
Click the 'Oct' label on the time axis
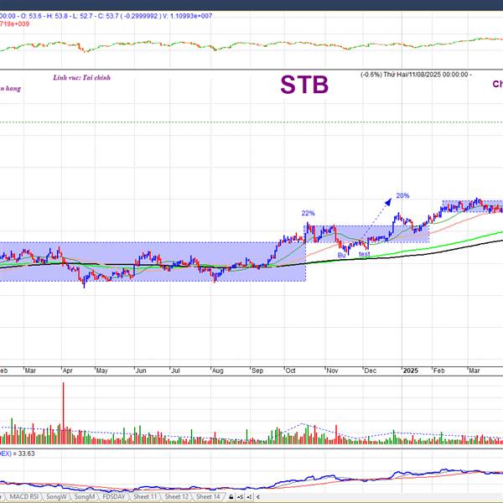click(x=290, y=371)
